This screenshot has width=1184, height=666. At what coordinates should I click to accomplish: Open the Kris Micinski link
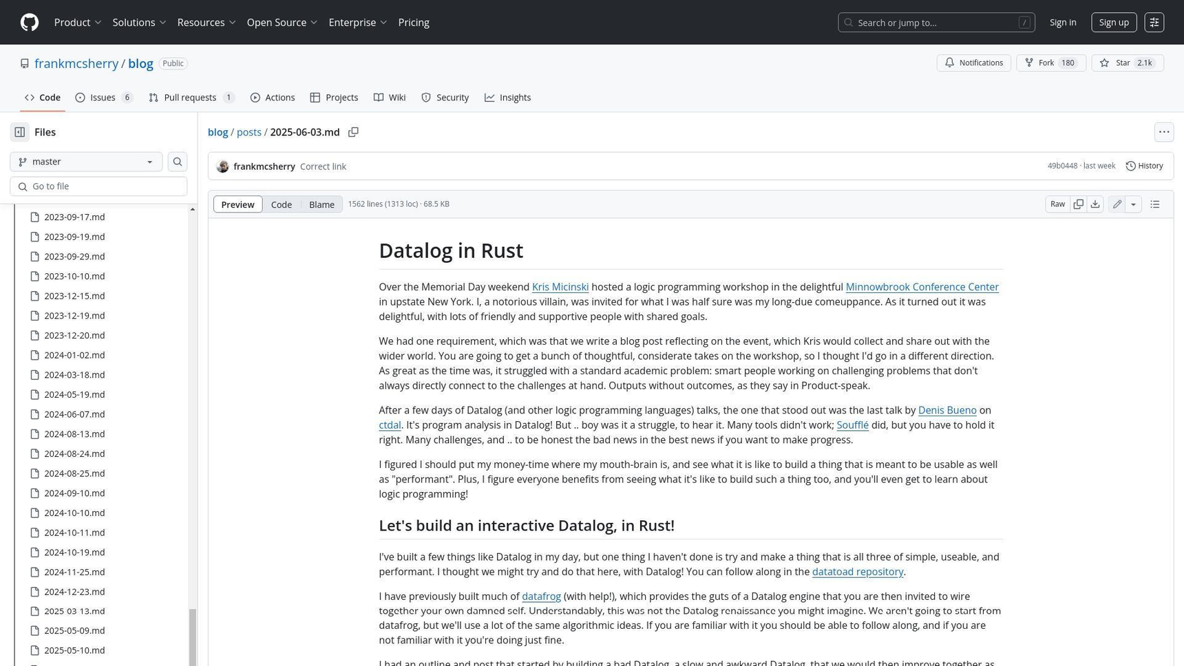560,287
